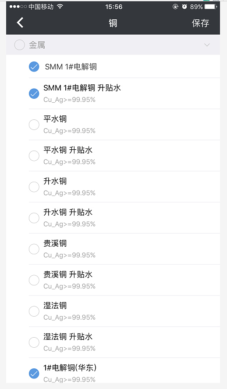The width and height of the screenshot is (227, 389).
Task: Tap the rotation lock status icon
Action: pos(175,7)
